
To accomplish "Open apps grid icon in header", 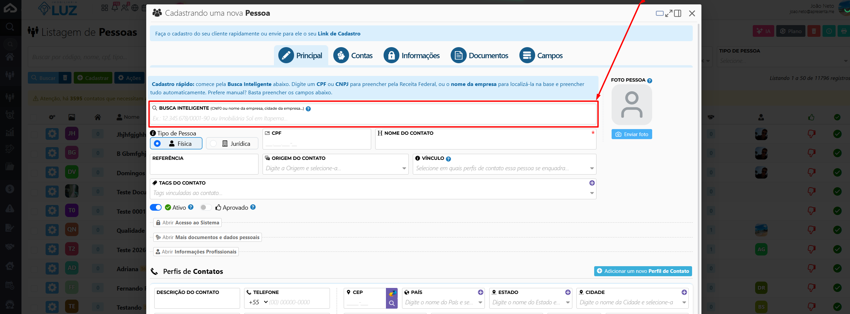I will [105, 7].
